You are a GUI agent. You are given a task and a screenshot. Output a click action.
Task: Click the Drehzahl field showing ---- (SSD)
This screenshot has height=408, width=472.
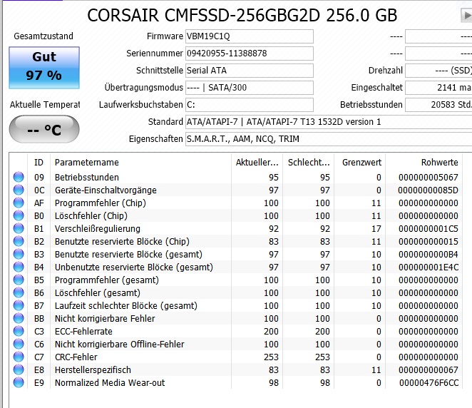438,71
